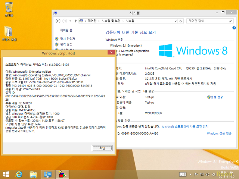Minimize the System window
Viewport: 239px width, 179px height.
217,13
